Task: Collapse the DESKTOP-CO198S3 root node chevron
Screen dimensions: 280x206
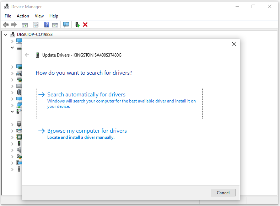Action: pos(6,35)
